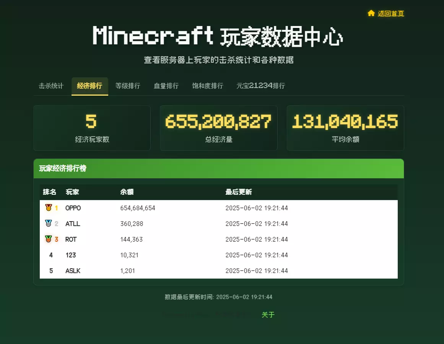Click the last-updated timestamp in ATLL's row
The image size is (444, 344).
(x=257, y=223)
